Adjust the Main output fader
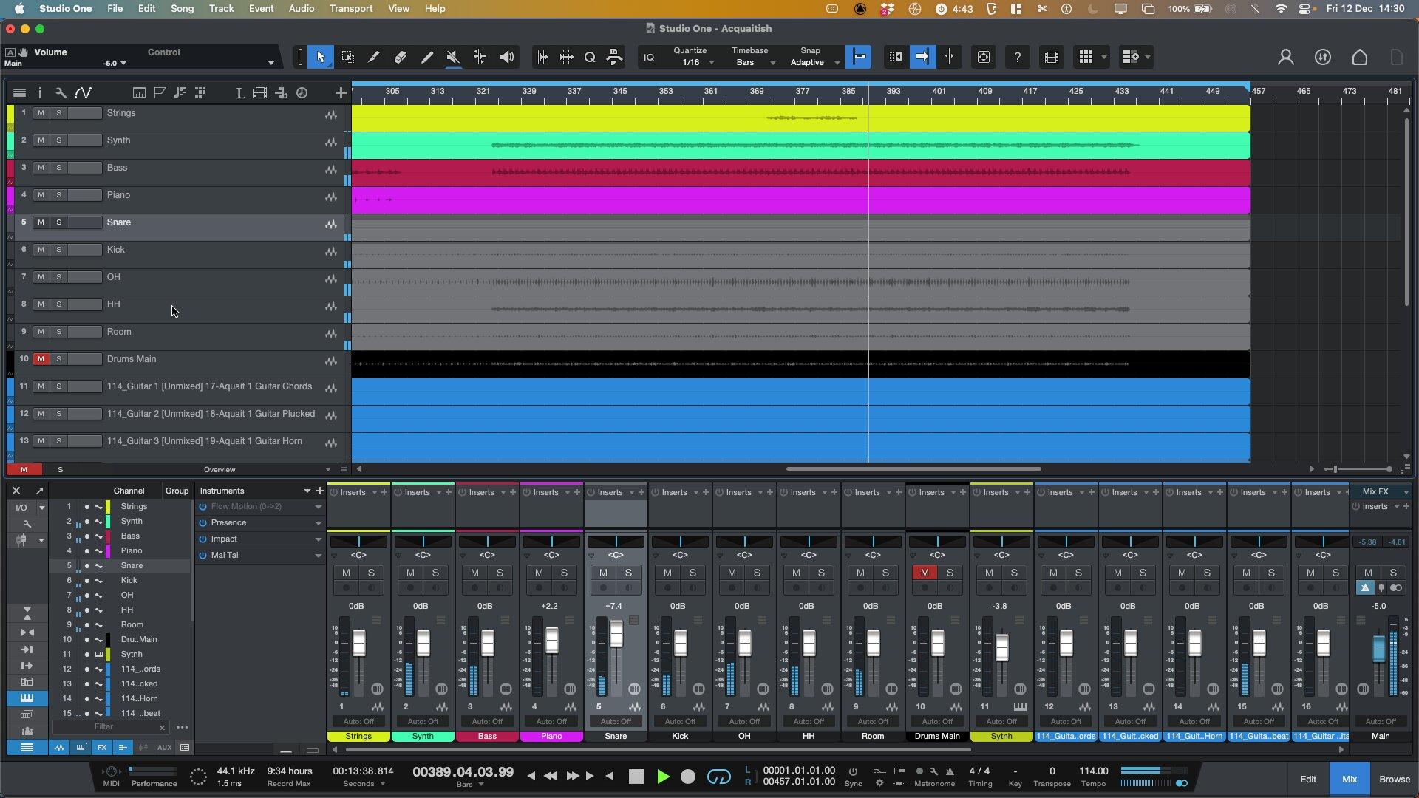Screen dimensions: 1419x798 coord(1378,649)
